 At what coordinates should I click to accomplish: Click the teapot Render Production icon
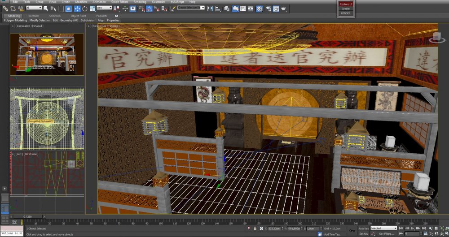click(284, 8)
